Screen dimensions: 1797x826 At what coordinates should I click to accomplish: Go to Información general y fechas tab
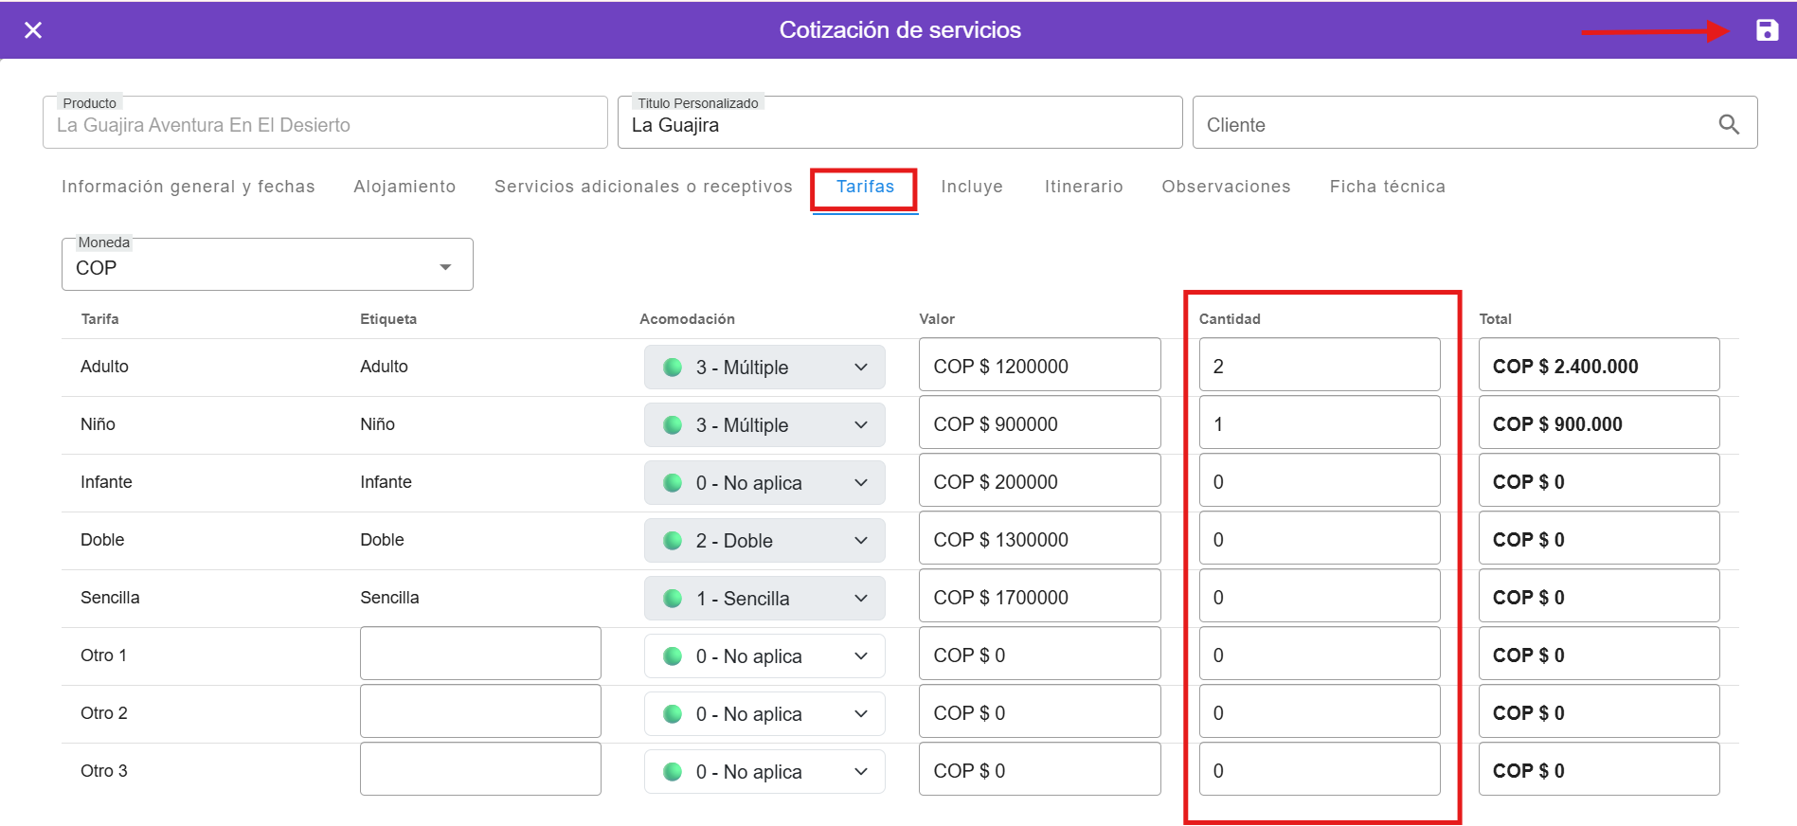[x=189, y=187]
